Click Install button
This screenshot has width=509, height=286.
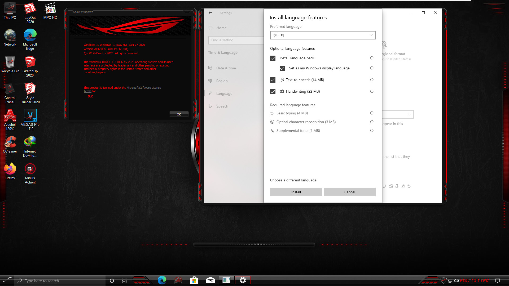tap(296, 192)
